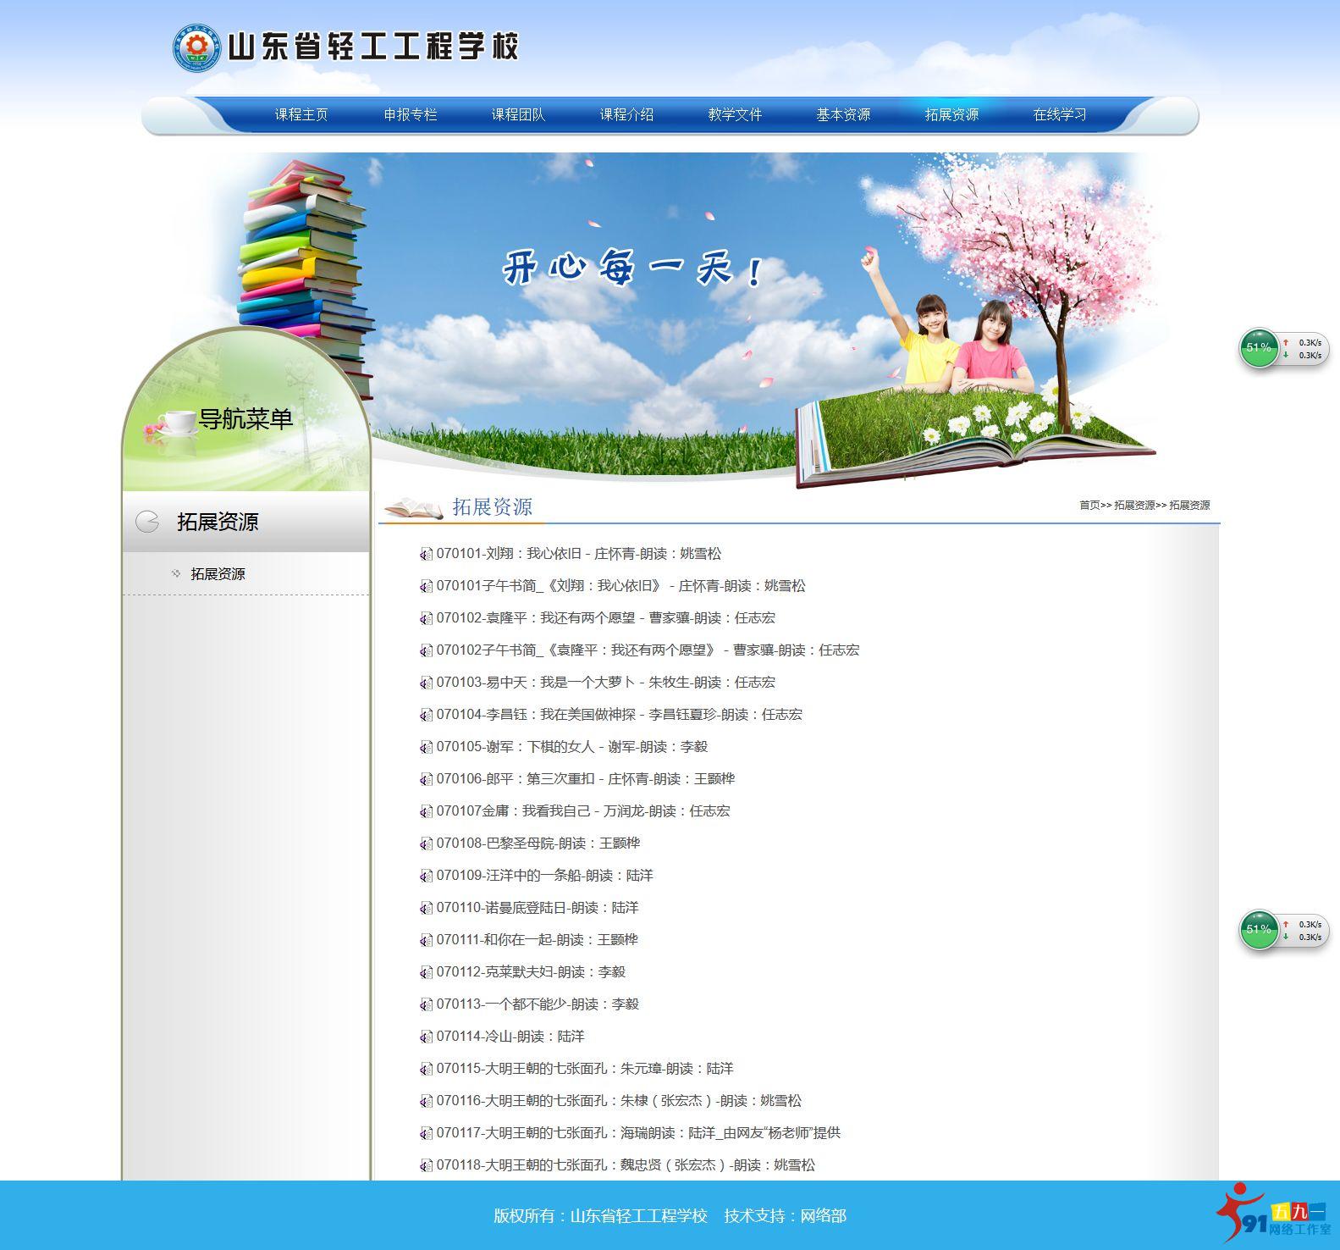This screenshot has width=1340, height=1250.
Task: Click audio icon beside 070108-巴黎圣母院 entry
Action: (426, 844)
